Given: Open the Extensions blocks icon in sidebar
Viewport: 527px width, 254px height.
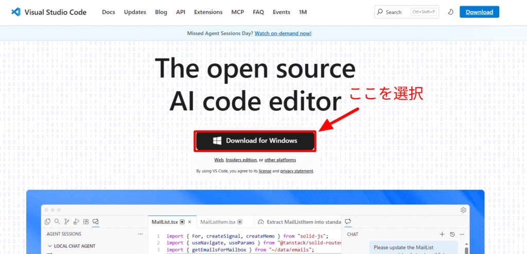Looking at the screenshot, I should point(86,222).
